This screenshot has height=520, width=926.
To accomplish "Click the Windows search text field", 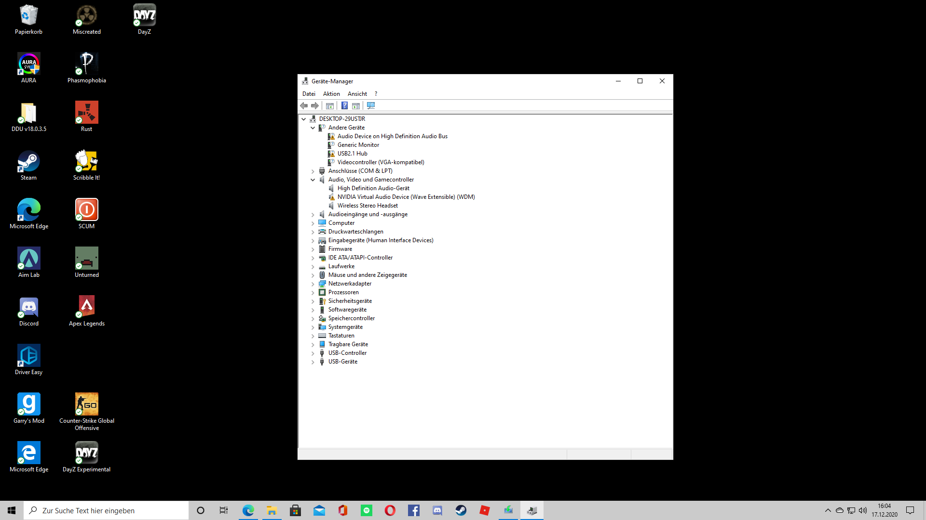I will click(106, 510).
